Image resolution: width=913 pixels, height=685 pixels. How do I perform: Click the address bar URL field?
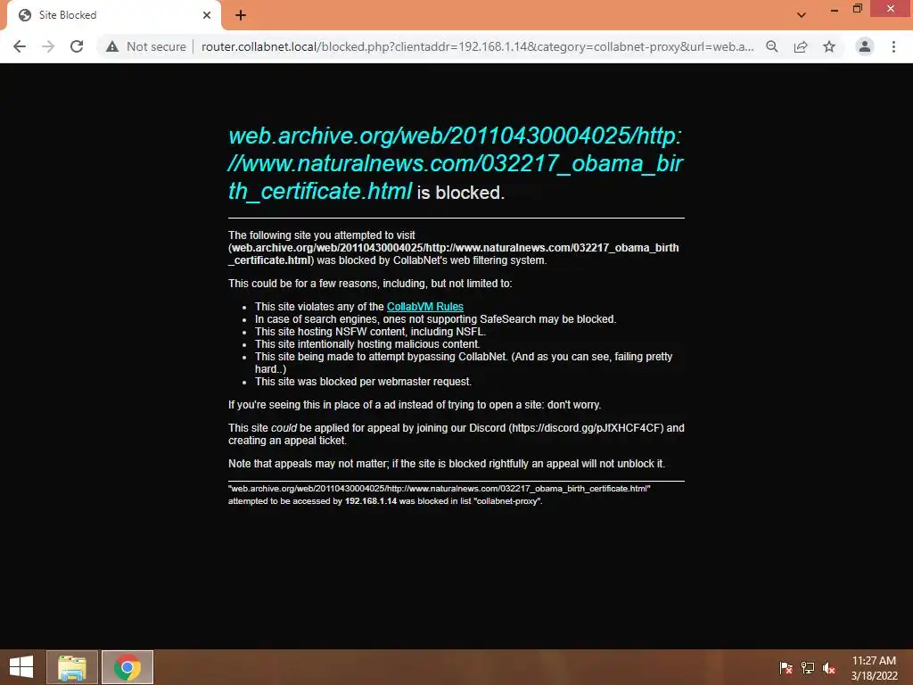478,46
